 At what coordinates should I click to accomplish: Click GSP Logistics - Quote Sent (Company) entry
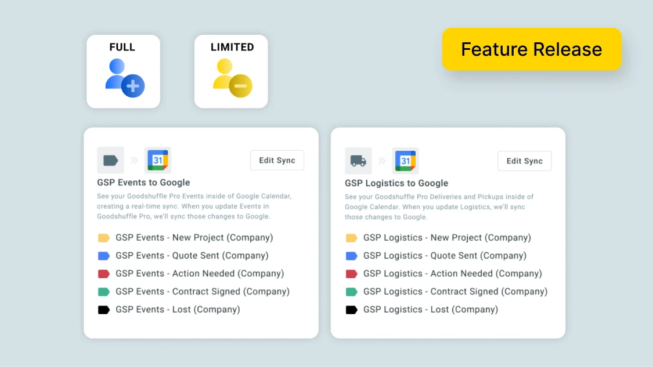[x=445, y=256]
